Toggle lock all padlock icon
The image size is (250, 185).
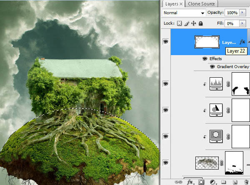[x=200, y=23]
